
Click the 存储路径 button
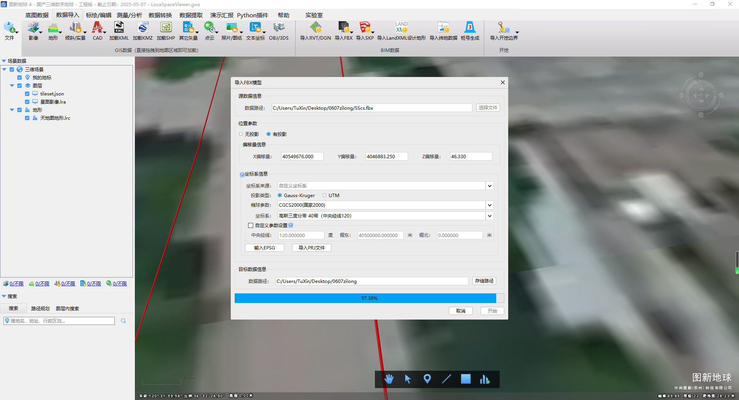[x=484, y=281]
